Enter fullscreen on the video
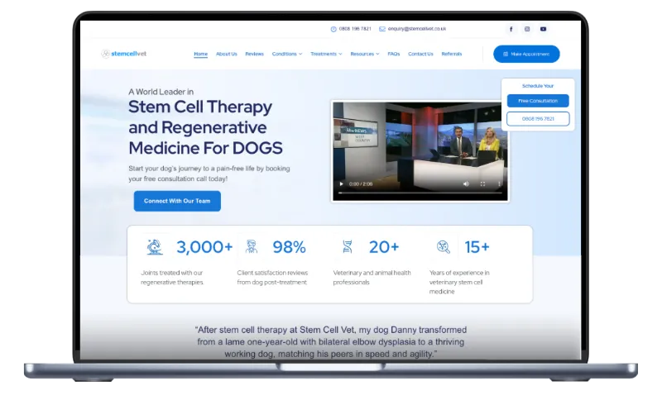Viewport: 662px width, 400px height. tap(482, 183)
